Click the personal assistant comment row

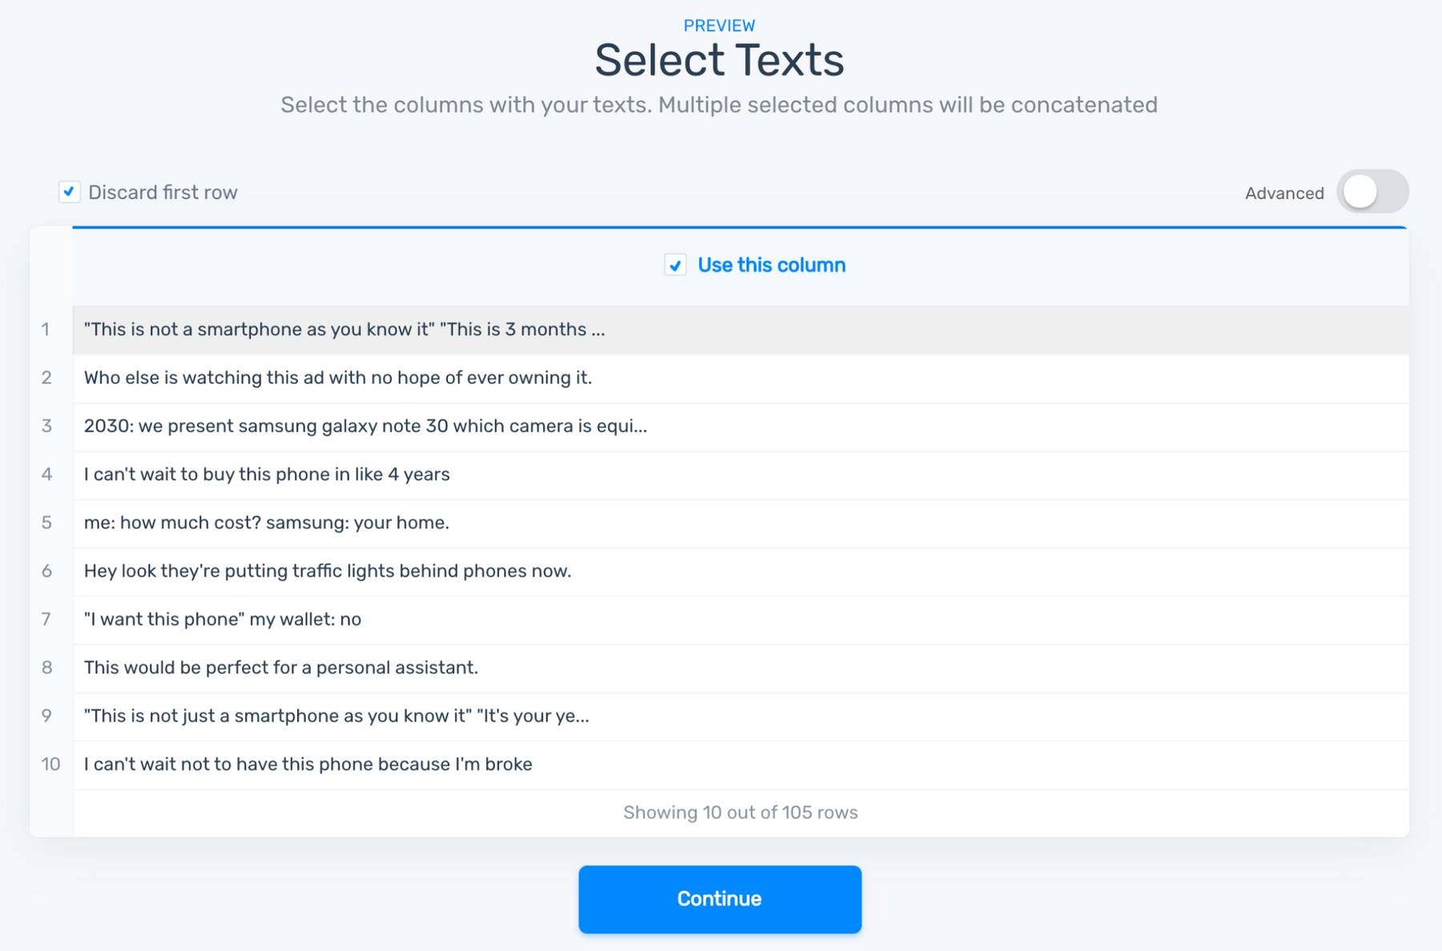[x=281, y=668]
